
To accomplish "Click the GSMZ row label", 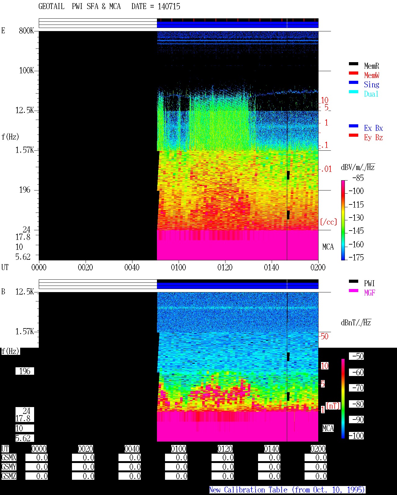I will (9, 476).
